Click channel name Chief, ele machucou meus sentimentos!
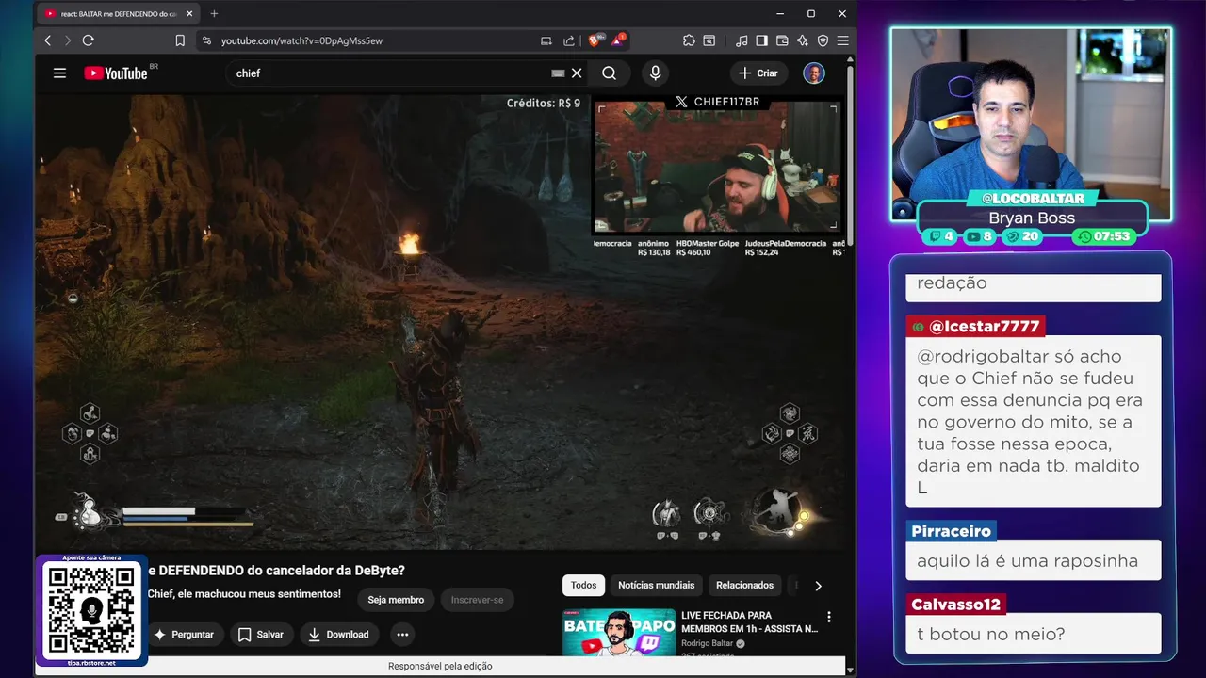1206x678 pixels. [244, 594]
